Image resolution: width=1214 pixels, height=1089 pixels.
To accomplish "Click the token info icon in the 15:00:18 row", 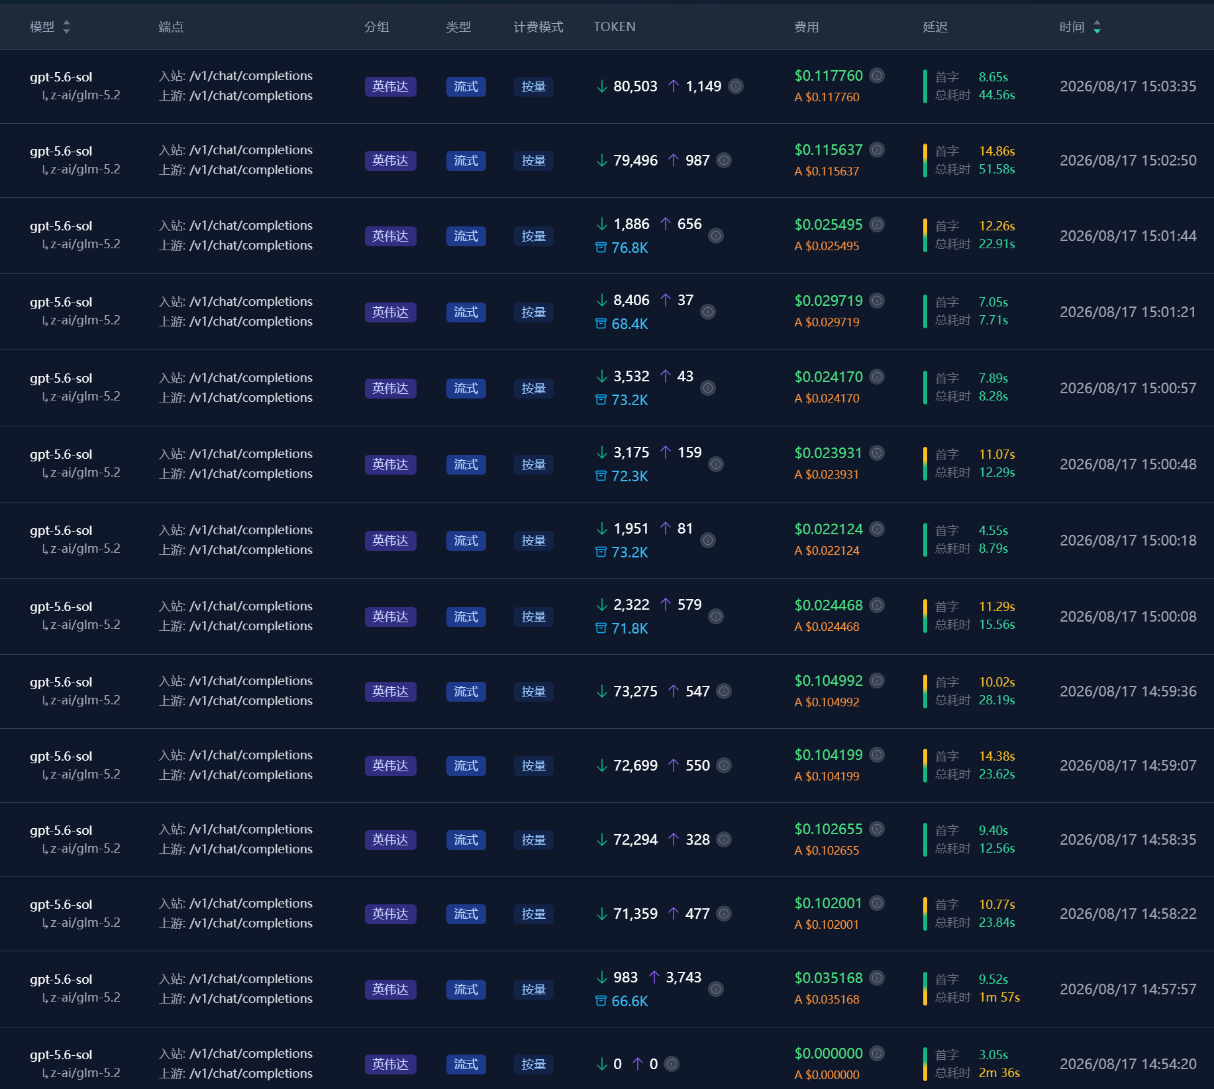I will (708, 540).
